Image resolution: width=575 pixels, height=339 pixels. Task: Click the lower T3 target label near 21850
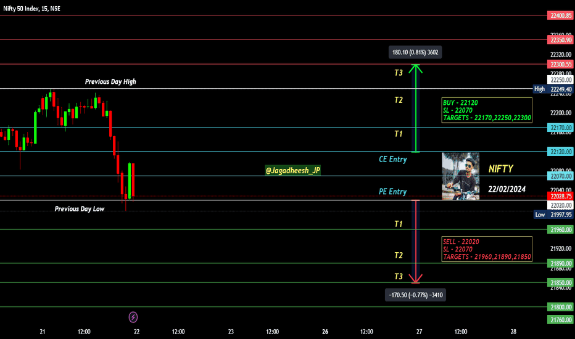pyautogui.click(x=399, y=276)
